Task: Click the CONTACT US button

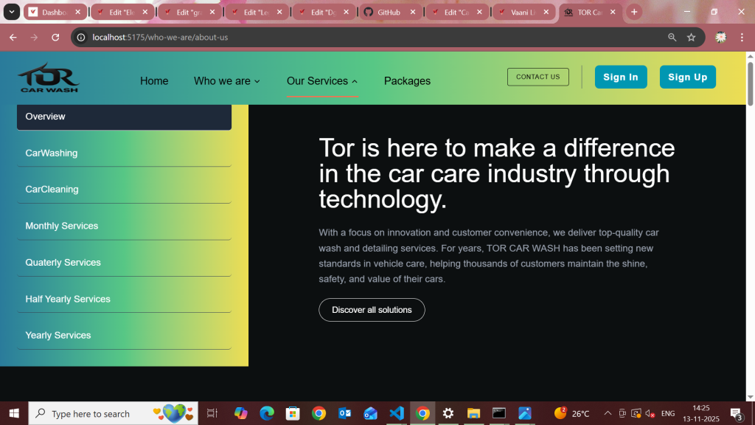Action: click(537, 77)
